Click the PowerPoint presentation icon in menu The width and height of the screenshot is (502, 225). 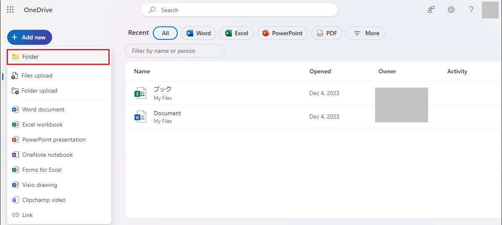tap(16, 140)
